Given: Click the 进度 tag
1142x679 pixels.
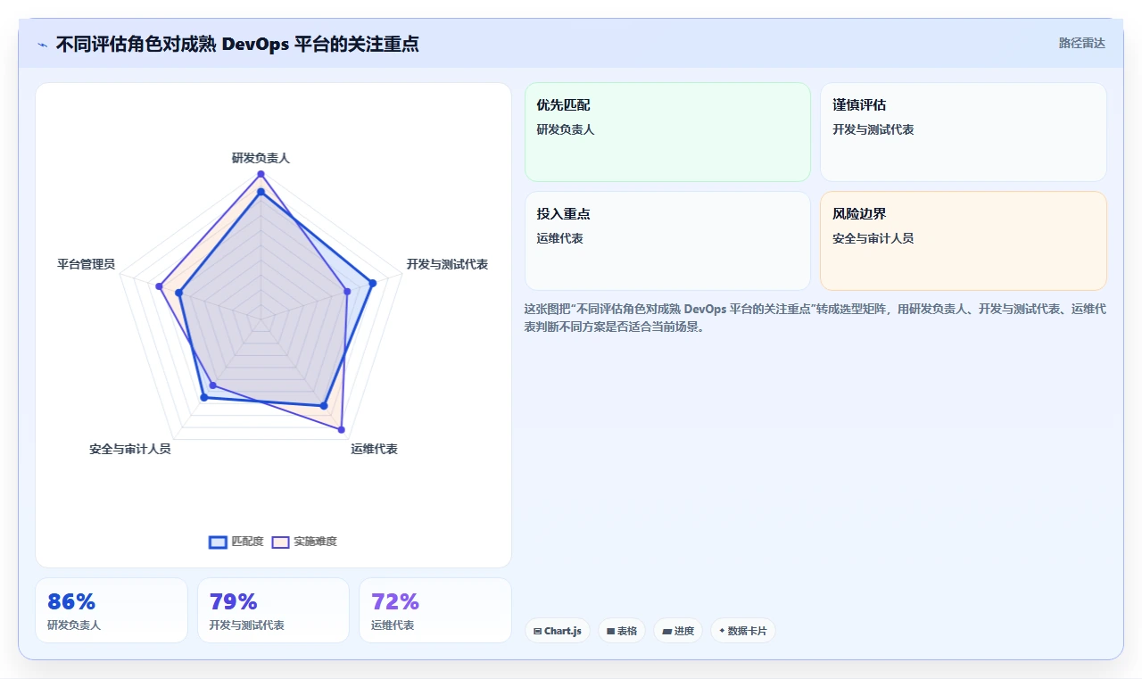Looking at the screenshot, I should tap(678, 631).
